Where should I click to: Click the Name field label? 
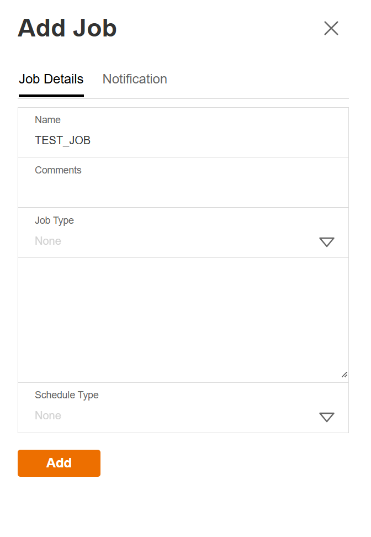tap(47, 120)
